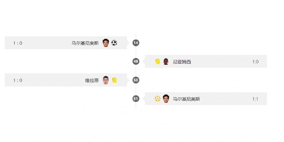Click the 1:1 score at minute 51
Screen dimensions: 284x142
[255, 99]
